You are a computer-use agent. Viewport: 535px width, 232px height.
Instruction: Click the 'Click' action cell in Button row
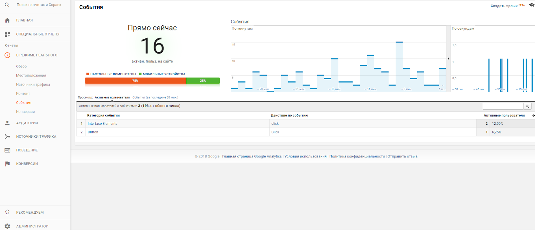[x=275, y=132]
